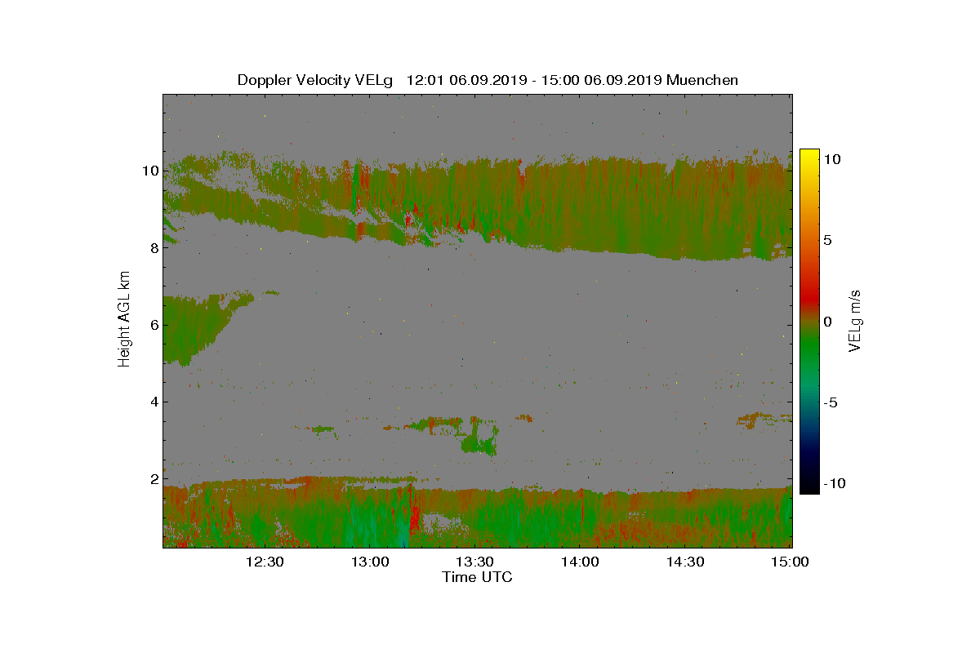Screen dimensions: 980x653
Task: Click the 15:00 time tick label
Action: pos(789,562)
